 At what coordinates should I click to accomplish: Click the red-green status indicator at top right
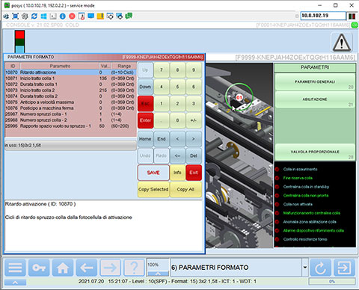[352, 16]
